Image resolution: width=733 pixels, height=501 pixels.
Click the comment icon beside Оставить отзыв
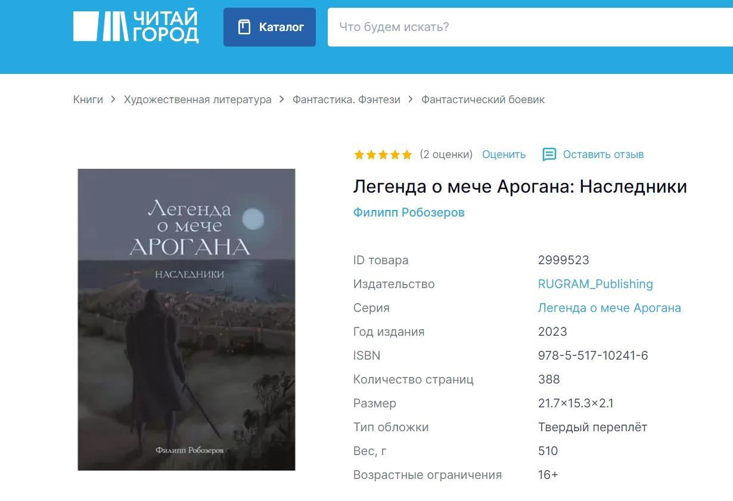point(549,154)
